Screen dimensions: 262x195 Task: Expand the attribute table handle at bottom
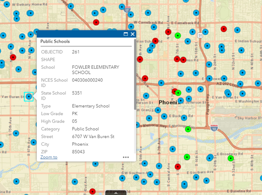(116, 193)
